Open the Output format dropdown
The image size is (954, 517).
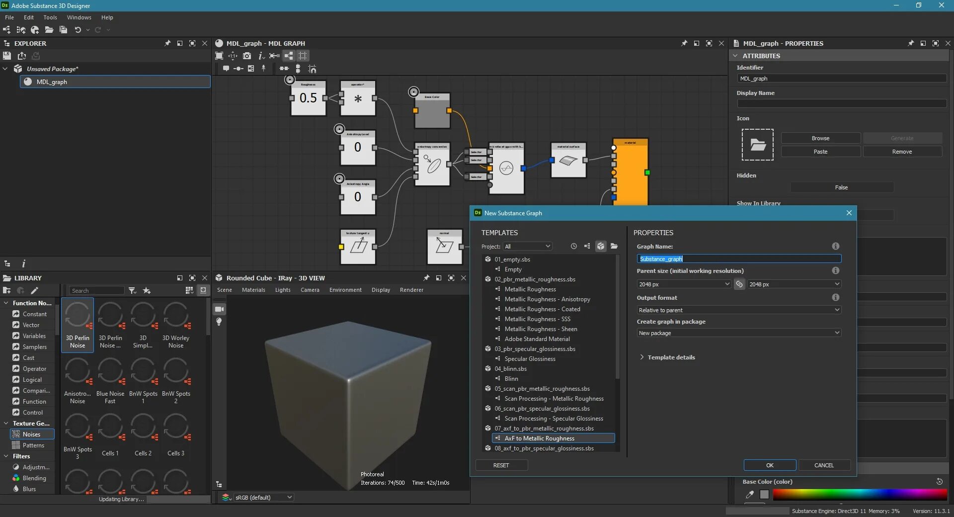click(x=739, y=310)
